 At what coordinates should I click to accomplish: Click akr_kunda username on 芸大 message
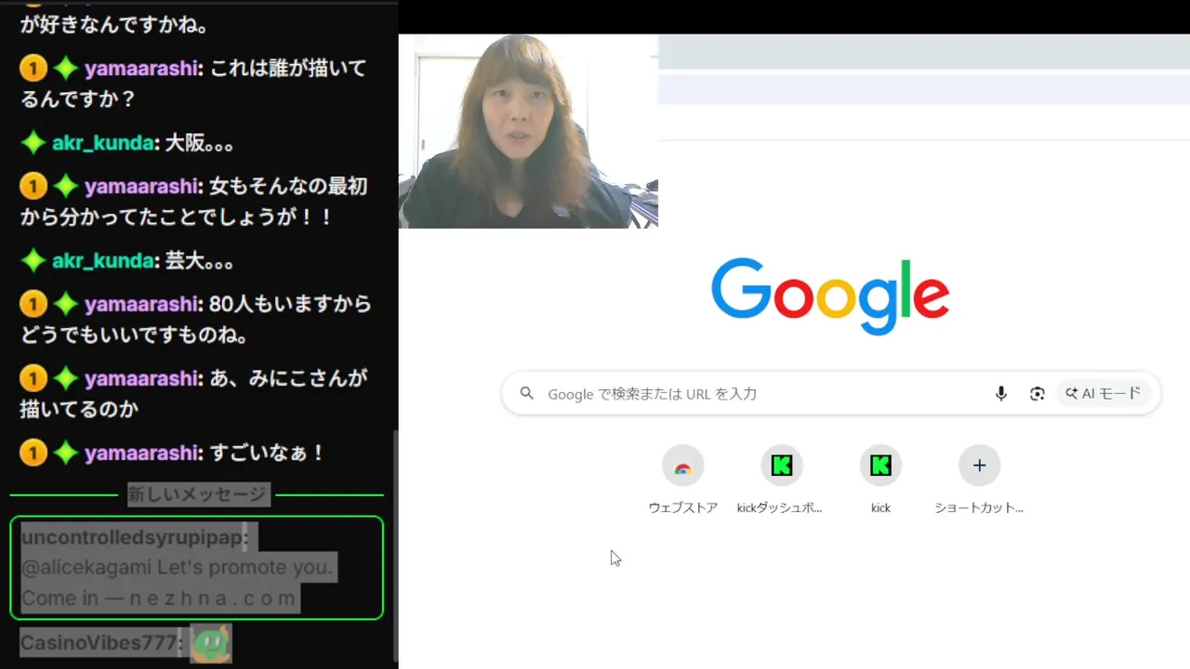104,260
